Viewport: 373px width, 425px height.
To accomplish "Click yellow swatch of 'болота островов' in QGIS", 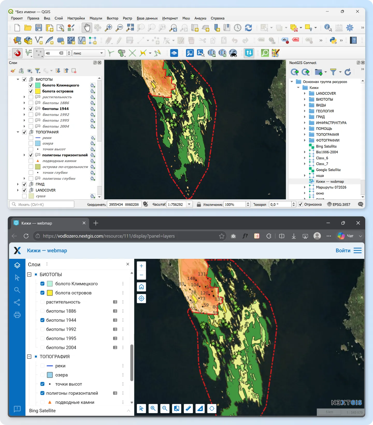I will click(x=38, y=91).
